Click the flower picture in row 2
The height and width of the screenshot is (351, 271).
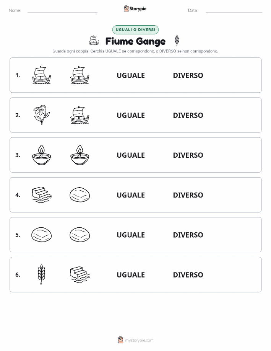pyautogui.click(x=41, y=115)
